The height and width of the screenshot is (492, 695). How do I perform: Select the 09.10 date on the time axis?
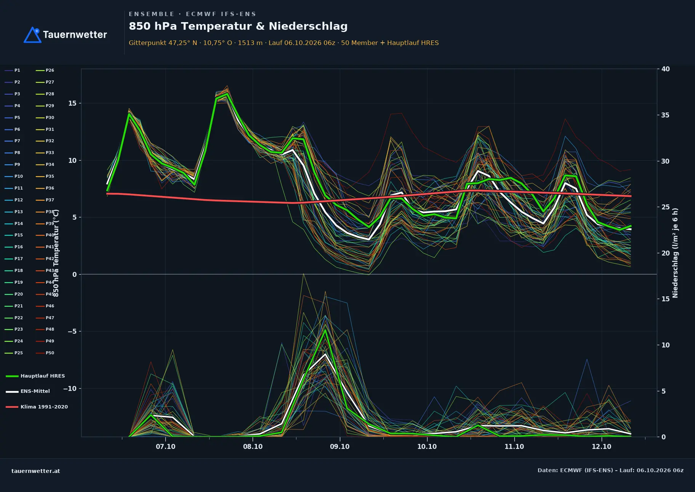(340, 447)
